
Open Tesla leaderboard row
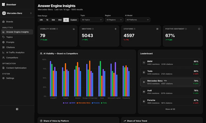pyautogui.click(x=170, y=72)
